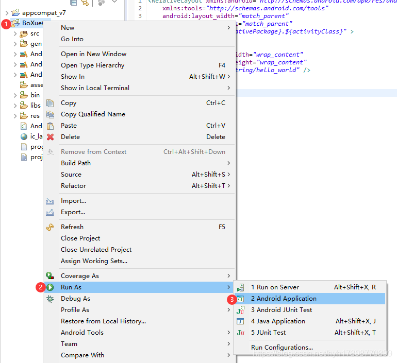
Task: Choose Run Configurations... in submenu
Action: pos(310,348)
